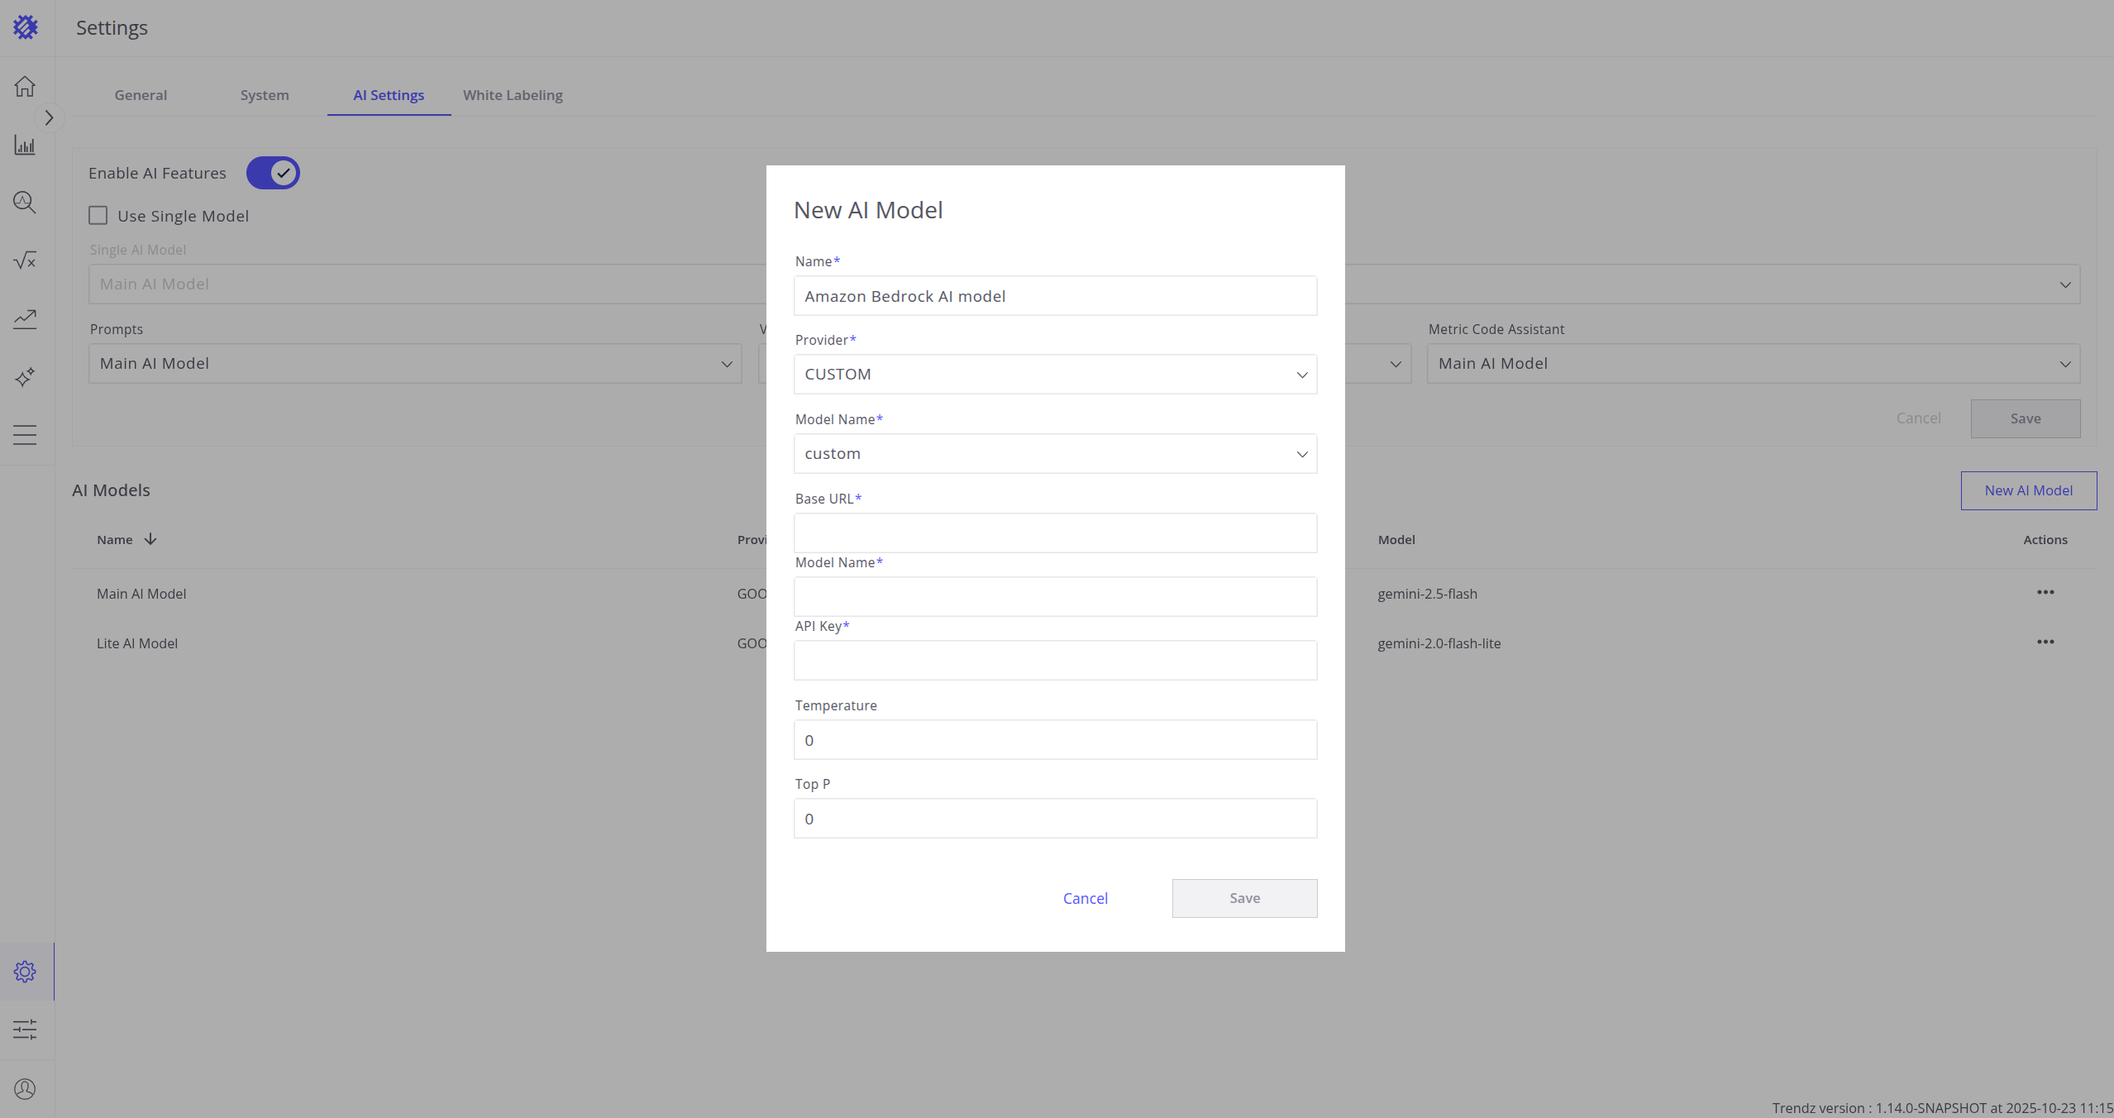2114x1118 pixels.
Task: Open the General settings tab
Action: pyautogui.click(x=141, y=95)
